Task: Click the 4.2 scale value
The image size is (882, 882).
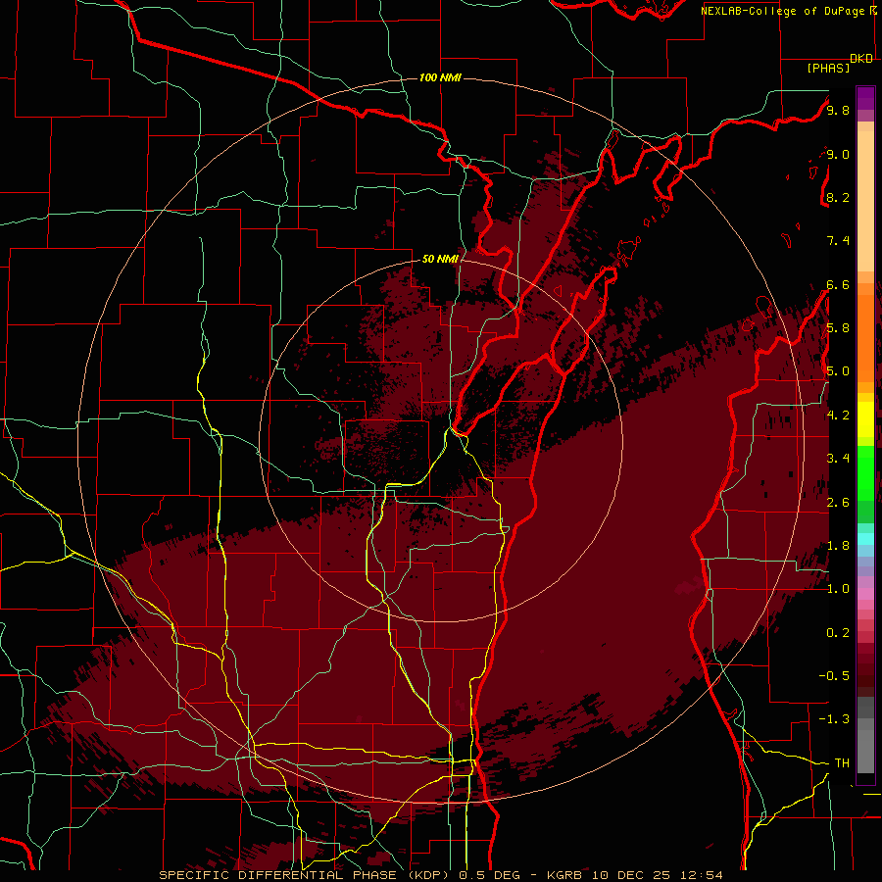Action: click(838, 416)
